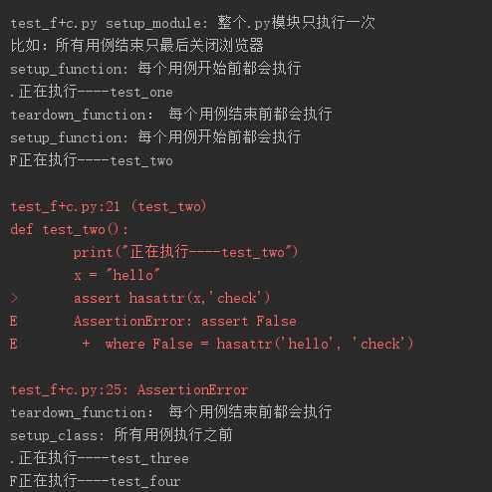Click the second teardown_function output line

click(171, 412)
